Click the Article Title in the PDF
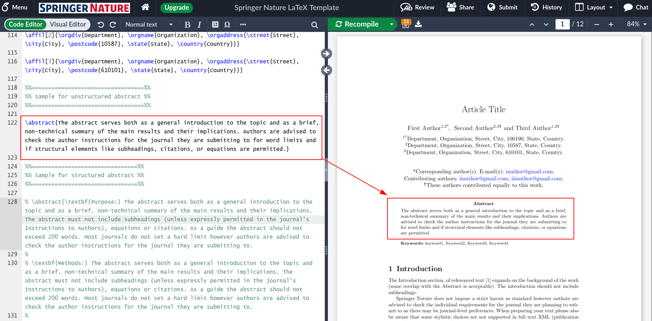 tap(483, 110)
